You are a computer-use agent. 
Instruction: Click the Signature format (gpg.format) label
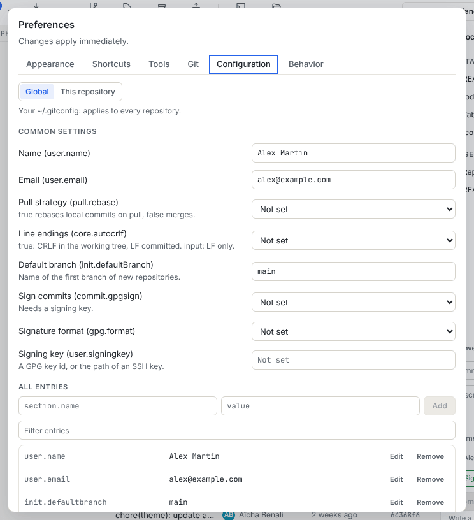[x=77, y=331]
